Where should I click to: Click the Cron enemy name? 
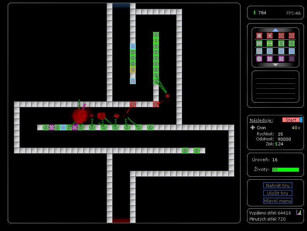tap(261, 128)
